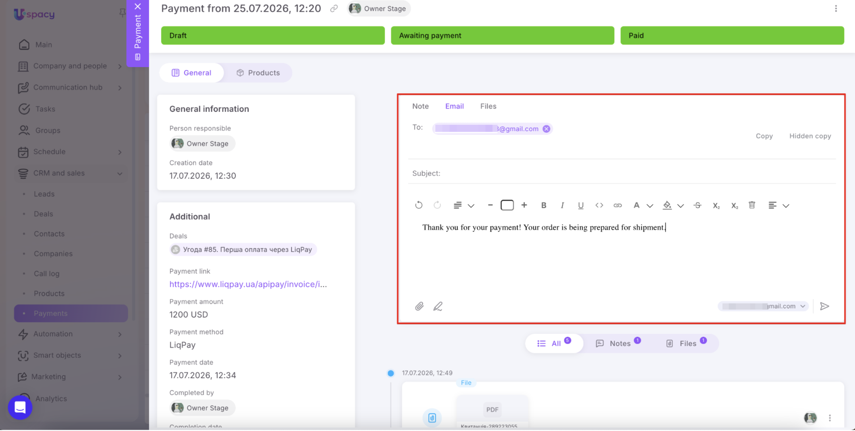Screen dimensions: 855x431
Task: Click the Subject input field
Action: click(622, 173)
